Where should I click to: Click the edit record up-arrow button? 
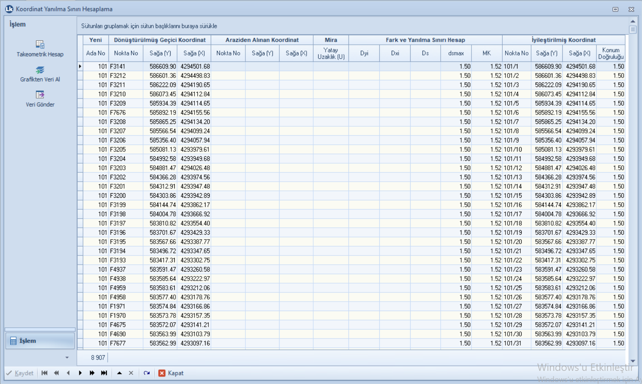pyautogui.click(x=119, y=373)
